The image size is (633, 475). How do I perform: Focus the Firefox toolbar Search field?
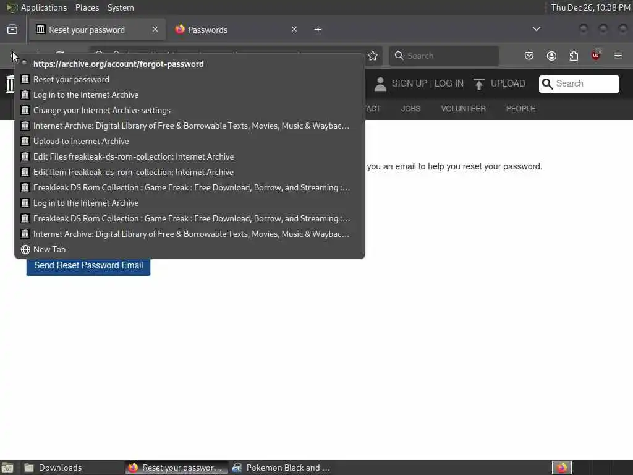(x=444, y=56)
